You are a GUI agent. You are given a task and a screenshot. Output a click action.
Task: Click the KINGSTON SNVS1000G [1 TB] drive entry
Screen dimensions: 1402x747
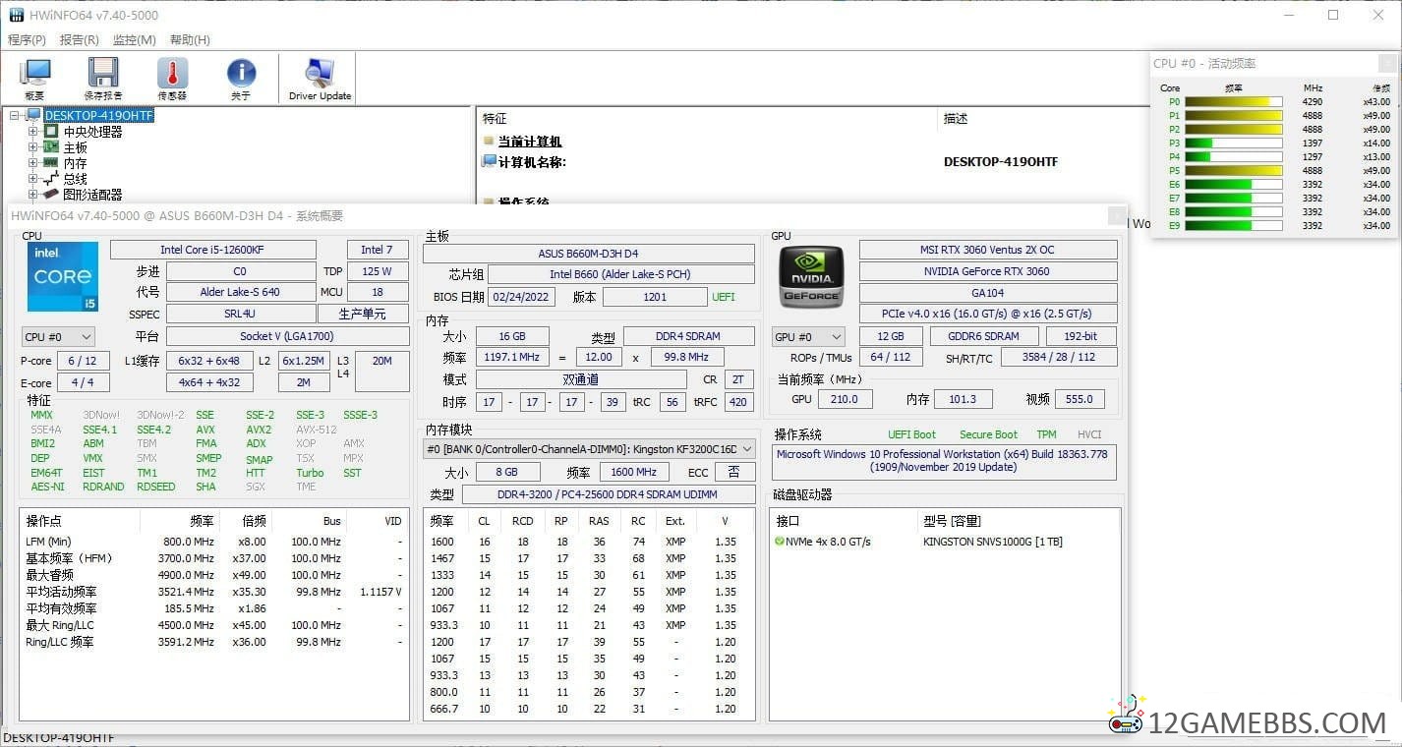click(993, 542)
